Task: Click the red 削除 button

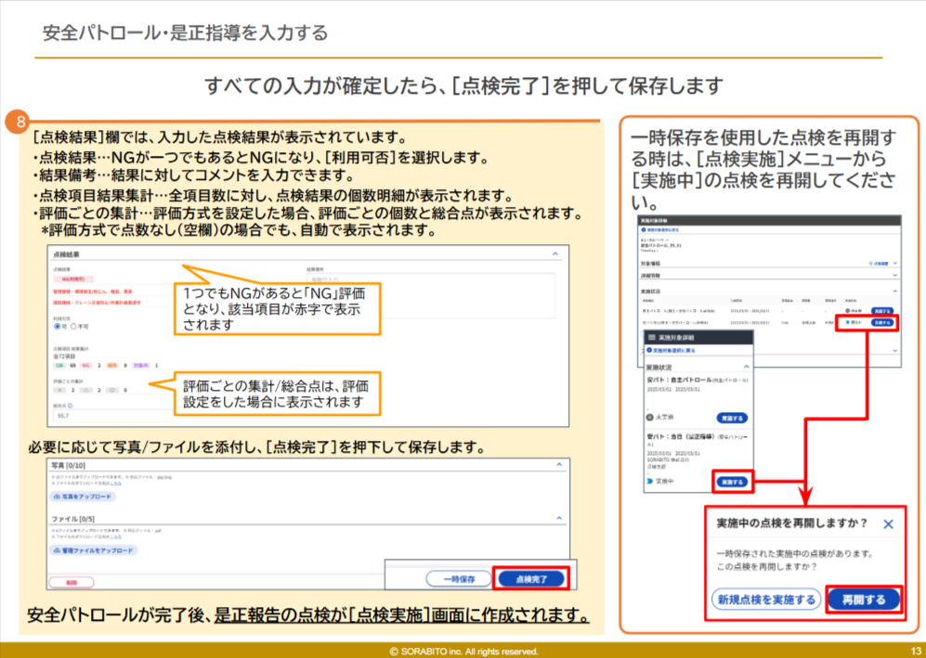Action: click(x=72, y=582)
